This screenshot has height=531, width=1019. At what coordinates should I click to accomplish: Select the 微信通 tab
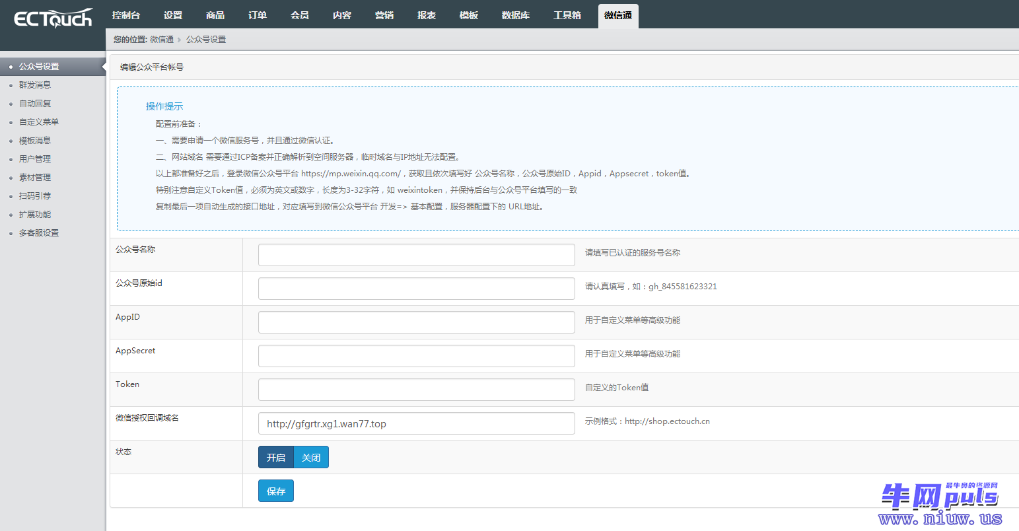[x=618, y=16]
